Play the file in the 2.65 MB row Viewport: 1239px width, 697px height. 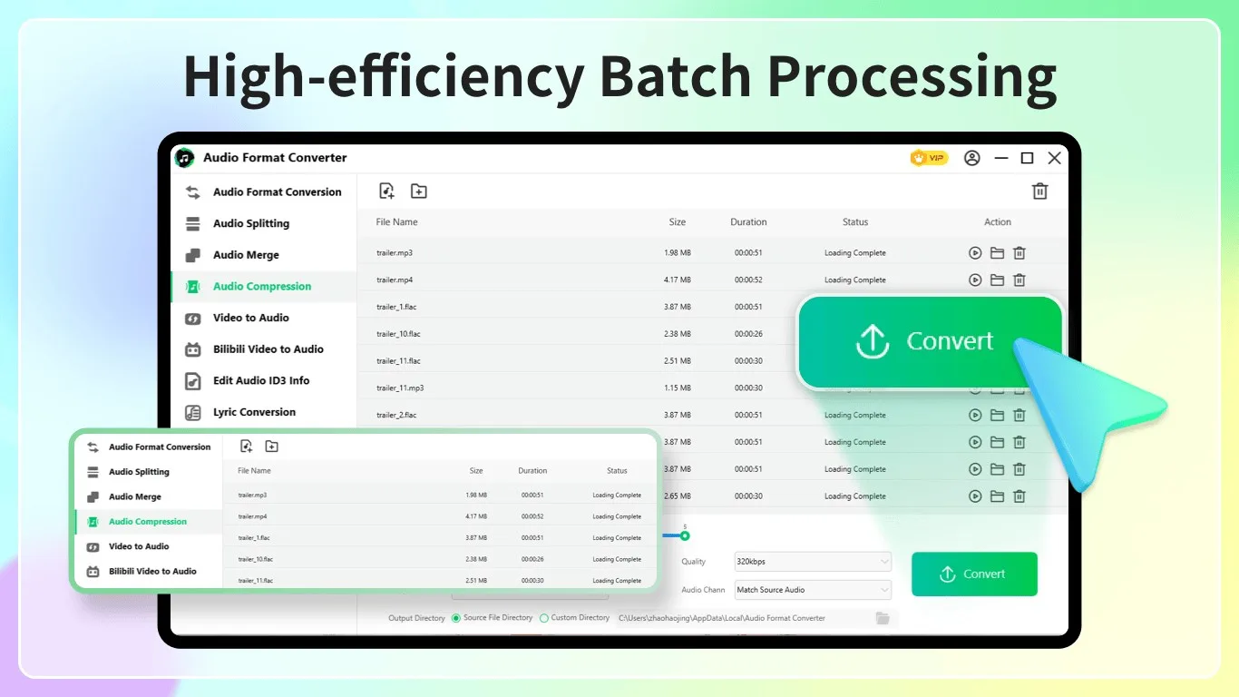pos(975,496)
